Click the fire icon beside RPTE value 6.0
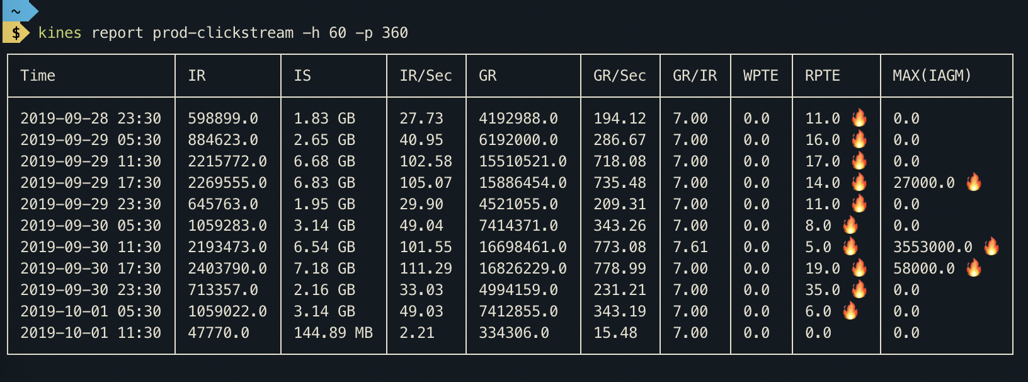1028x382 pixels. click(x=850, y=311)
